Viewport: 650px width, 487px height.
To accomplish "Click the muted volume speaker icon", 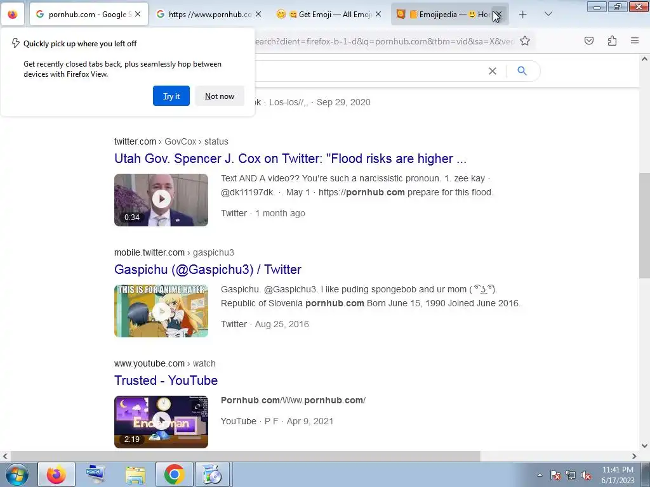I will [x=586, y=475].
